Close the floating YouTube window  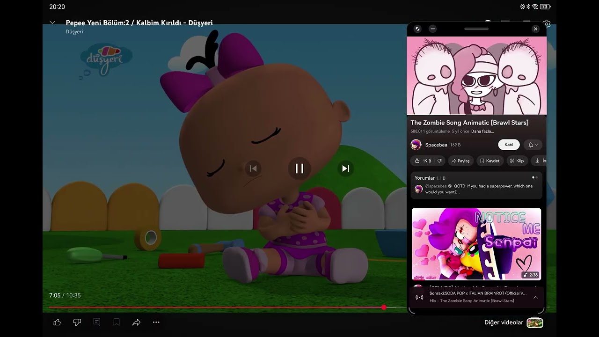coord(536,29)
